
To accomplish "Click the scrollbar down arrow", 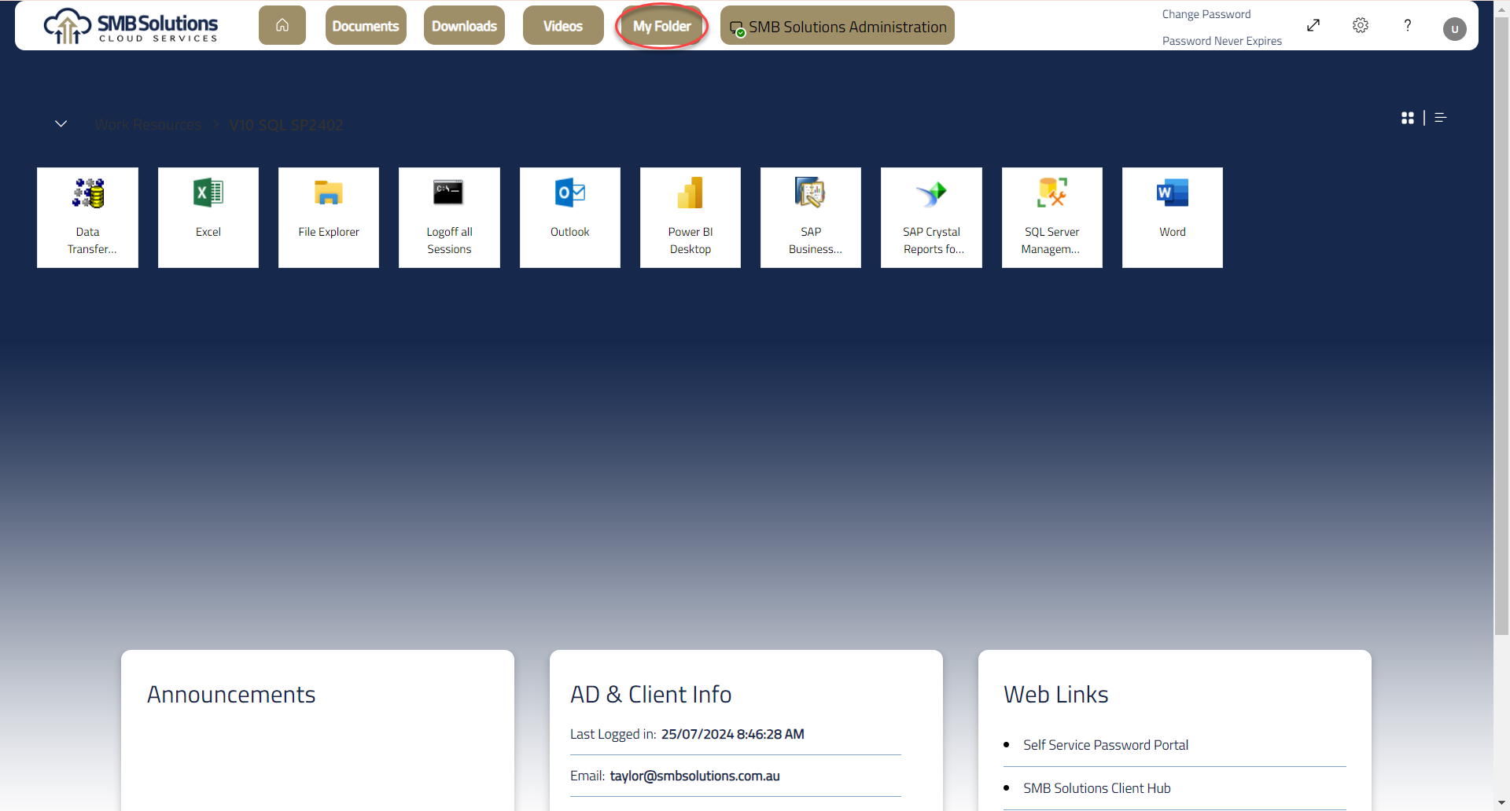I will 1501,803.
